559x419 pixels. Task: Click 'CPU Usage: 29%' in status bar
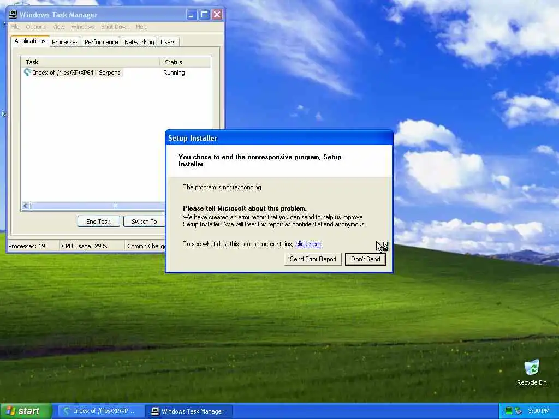coord(85,246)
